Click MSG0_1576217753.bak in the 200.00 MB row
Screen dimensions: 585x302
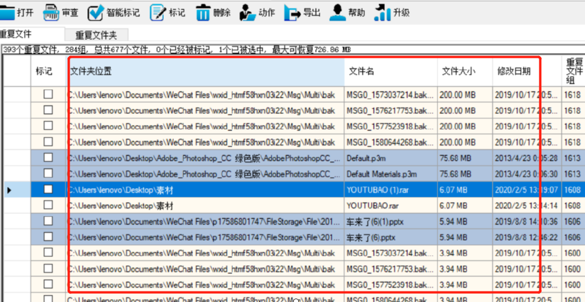tap(391, 110)
